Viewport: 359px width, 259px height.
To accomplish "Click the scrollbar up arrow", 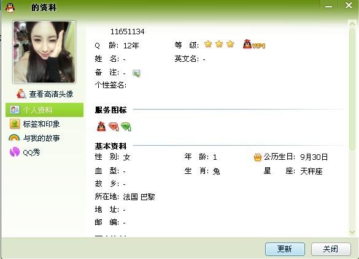I will coord(352,23).
